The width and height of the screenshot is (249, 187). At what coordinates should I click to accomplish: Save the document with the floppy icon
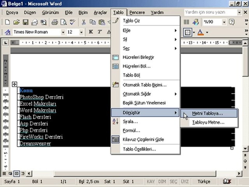tap(25, 22)
